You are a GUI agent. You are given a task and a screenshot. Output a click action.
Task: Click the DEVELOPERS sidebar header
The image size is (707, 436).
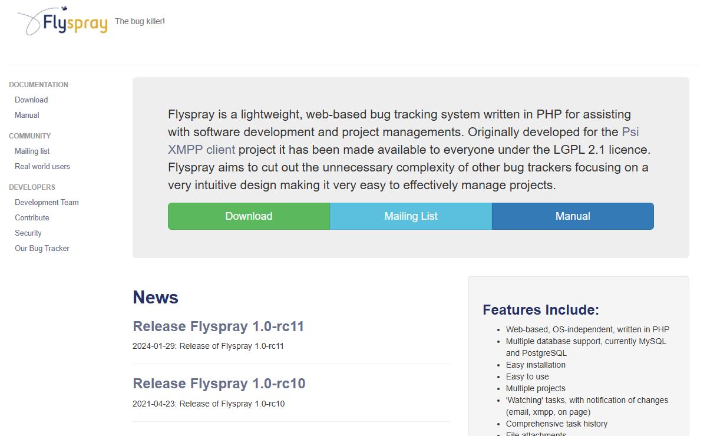click(32, 187)
